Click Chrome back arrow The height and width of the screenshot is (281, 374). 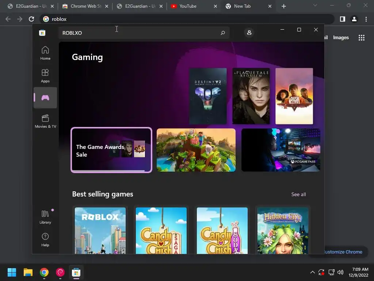8,19
